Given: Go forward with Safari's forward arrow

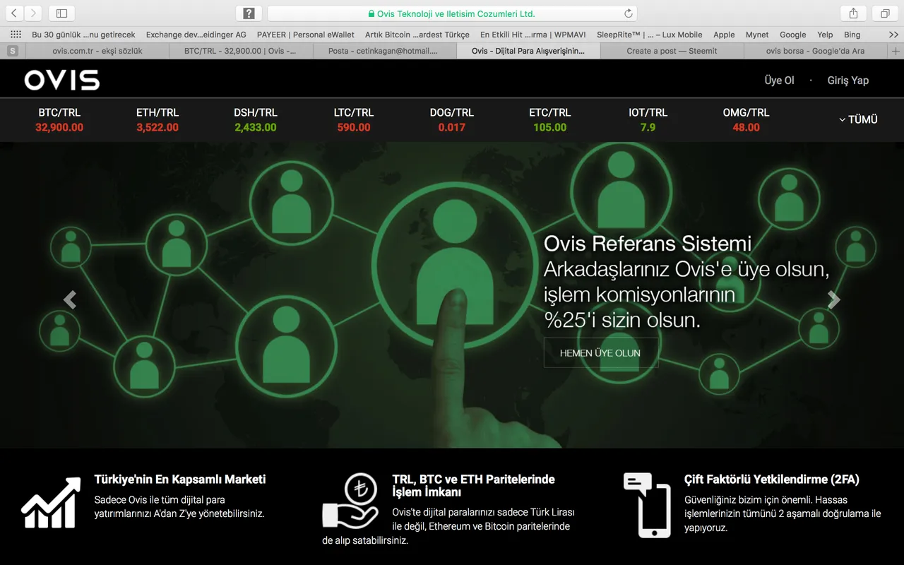Looking at the screenshot, I should click(x=33, y=13).
